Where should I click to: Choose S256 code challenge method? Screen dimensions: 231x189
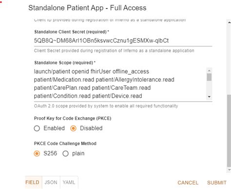pyautogui.click(x=37, y=153)
